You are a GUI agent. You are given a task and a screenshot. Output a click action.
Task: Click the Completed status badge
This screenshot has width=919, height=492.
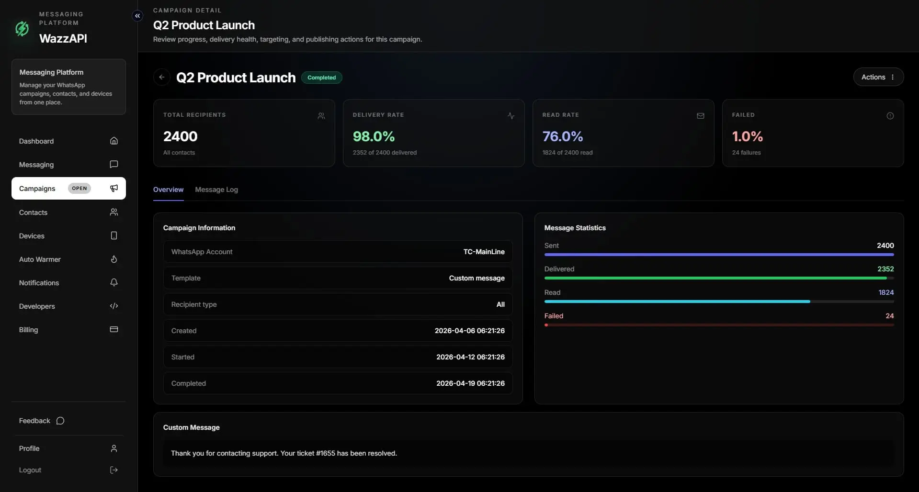click(321, 78)
